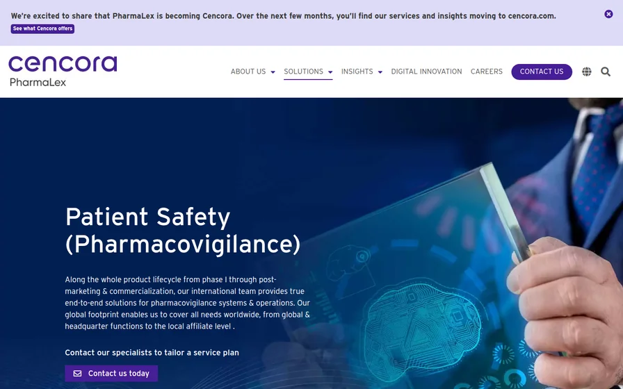623x389 pixels.
Task: Click the Contact Us button in header
Action: click(x=542, y=72)
